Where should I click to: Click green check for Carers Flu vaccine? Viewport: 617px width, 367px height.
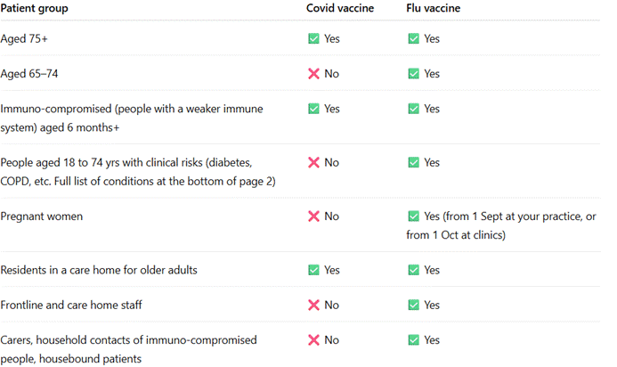coord(413,340)
